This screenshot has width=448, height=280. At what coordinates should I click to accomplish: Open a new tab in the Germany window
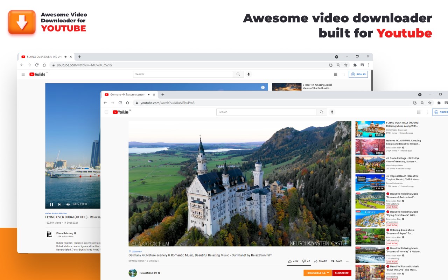pyautogui.click(x=163, y=94)
